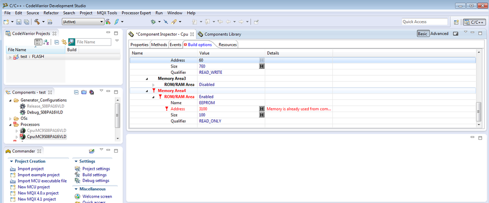This screenshot has height=203, width=489.
Task: Click the H hex button for Address 3100
Action: [262, 109]
